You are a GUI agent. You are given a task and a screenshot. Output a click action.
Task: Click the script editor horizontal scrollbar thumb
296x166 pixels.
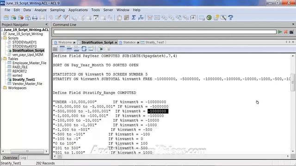point(60,156)
